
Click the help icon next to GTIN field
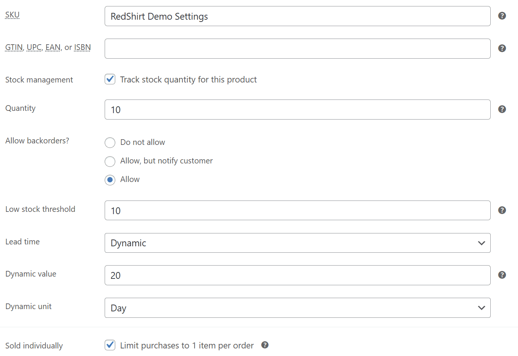(502, 48)
